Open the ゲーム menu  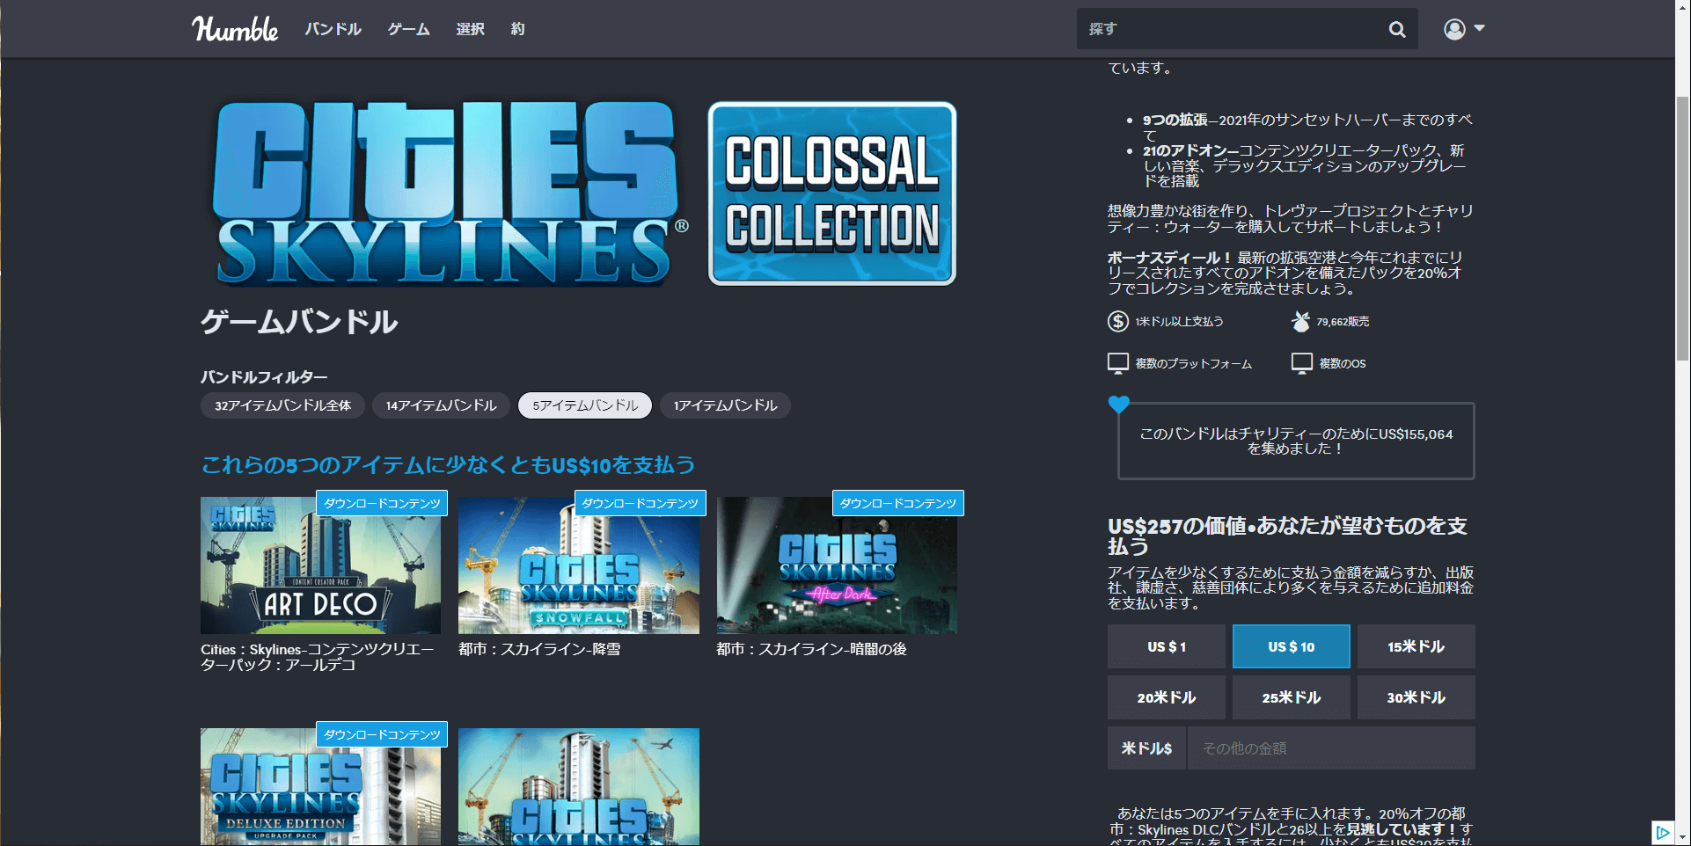pyautogui.click(x=408, y=29)
